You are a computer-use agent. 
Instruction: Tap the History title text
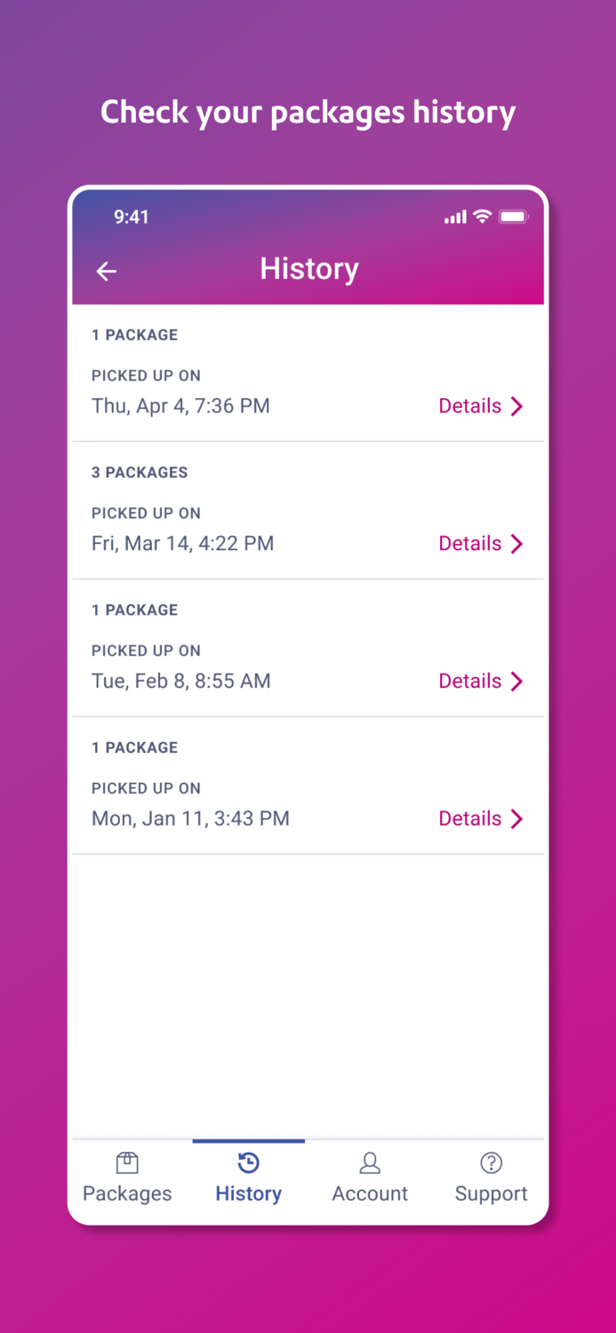pos(308,268)
